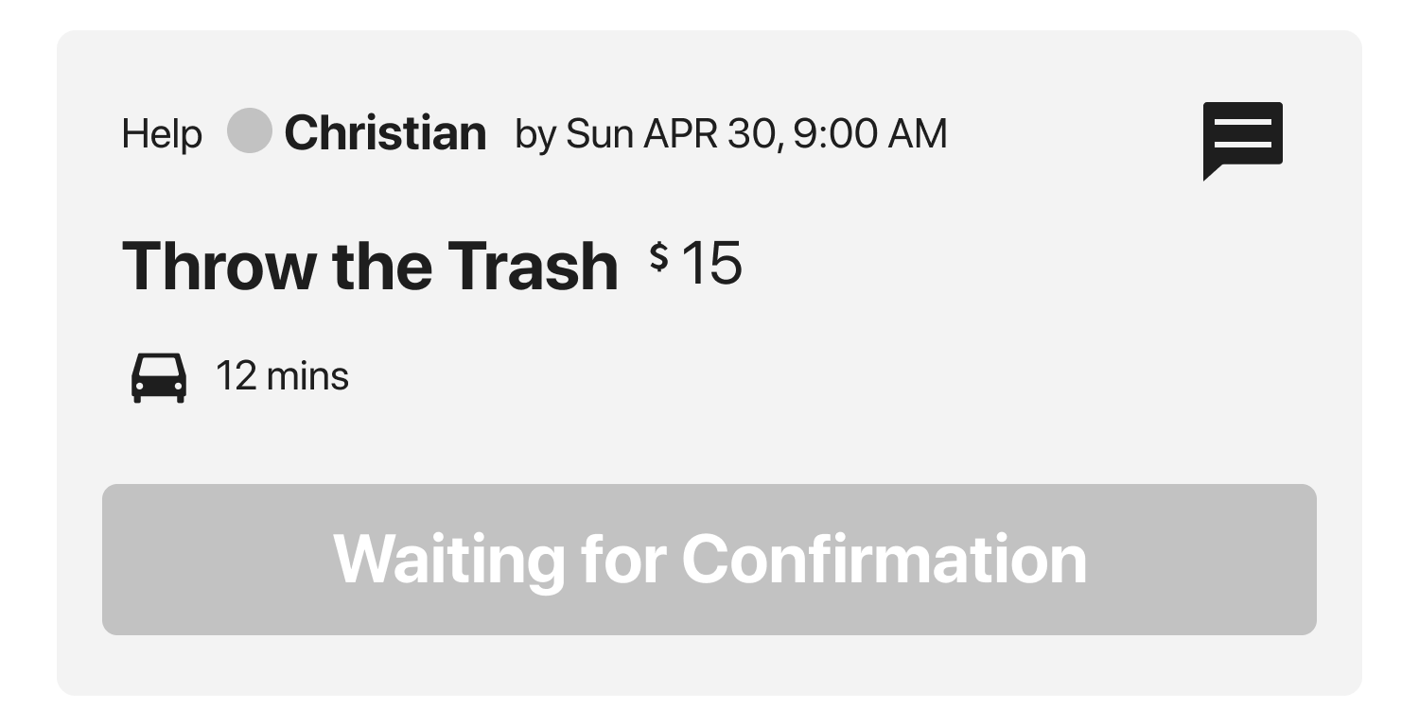Select the Throw the Trash title
The width and height of the screenshot is (1419, 726).
370,266
